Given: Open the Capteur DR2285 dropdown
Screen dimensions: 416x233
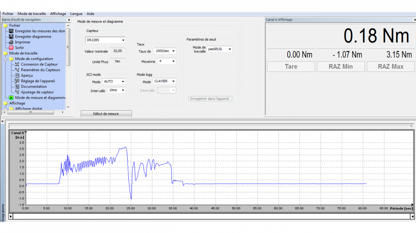Looking at the screenshot, I should [x=123, y=40].
